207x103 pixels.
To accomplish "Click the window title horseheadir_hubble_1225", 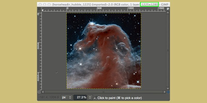I will point(71,4).
